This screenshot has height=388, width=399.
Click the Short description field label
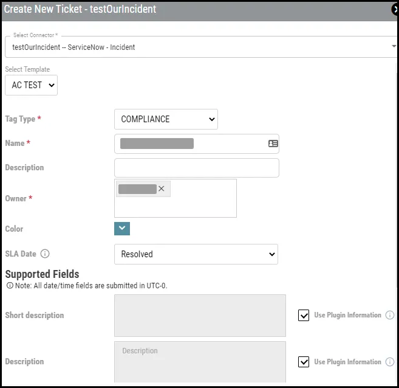(35, 316)
